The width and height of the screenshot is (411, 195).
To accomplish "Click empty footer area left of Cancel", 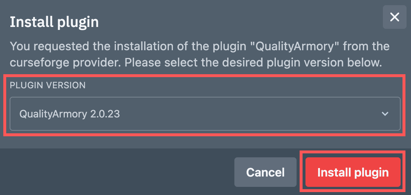I will 111,172.
